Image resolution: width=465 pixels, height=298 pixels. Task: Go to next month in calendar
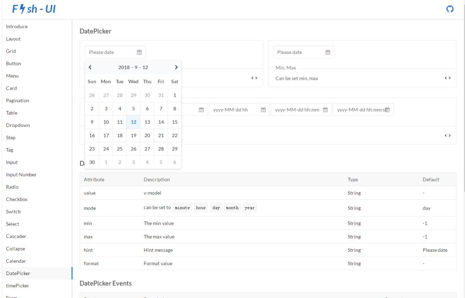tap(176, 67)
